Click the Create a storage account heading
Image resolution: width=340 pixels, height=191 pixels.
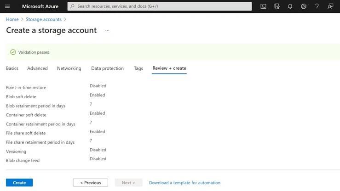(52, 30)
